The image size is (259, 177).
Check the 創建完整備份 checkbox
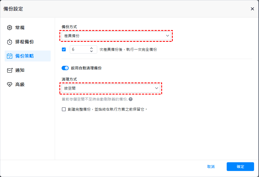(64, 109)
